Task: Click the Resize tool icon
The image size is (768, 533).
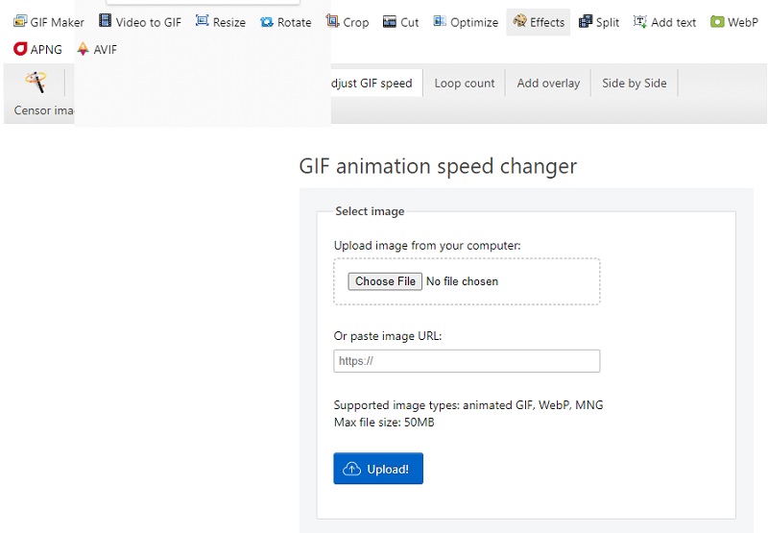Action: (202, 20)
